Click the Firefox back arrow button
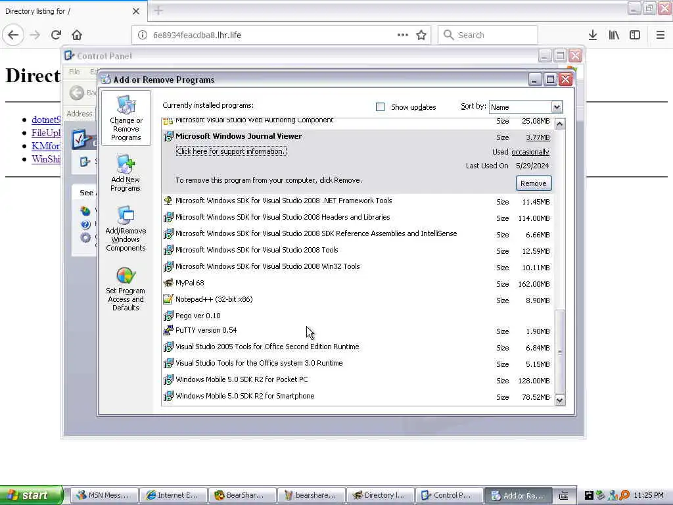The width and height of the screenshot is (673, 505). coord(13,35)
